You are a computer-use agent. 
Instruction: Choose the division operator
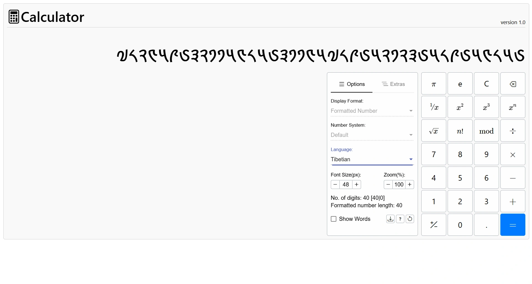coord(513,131)
